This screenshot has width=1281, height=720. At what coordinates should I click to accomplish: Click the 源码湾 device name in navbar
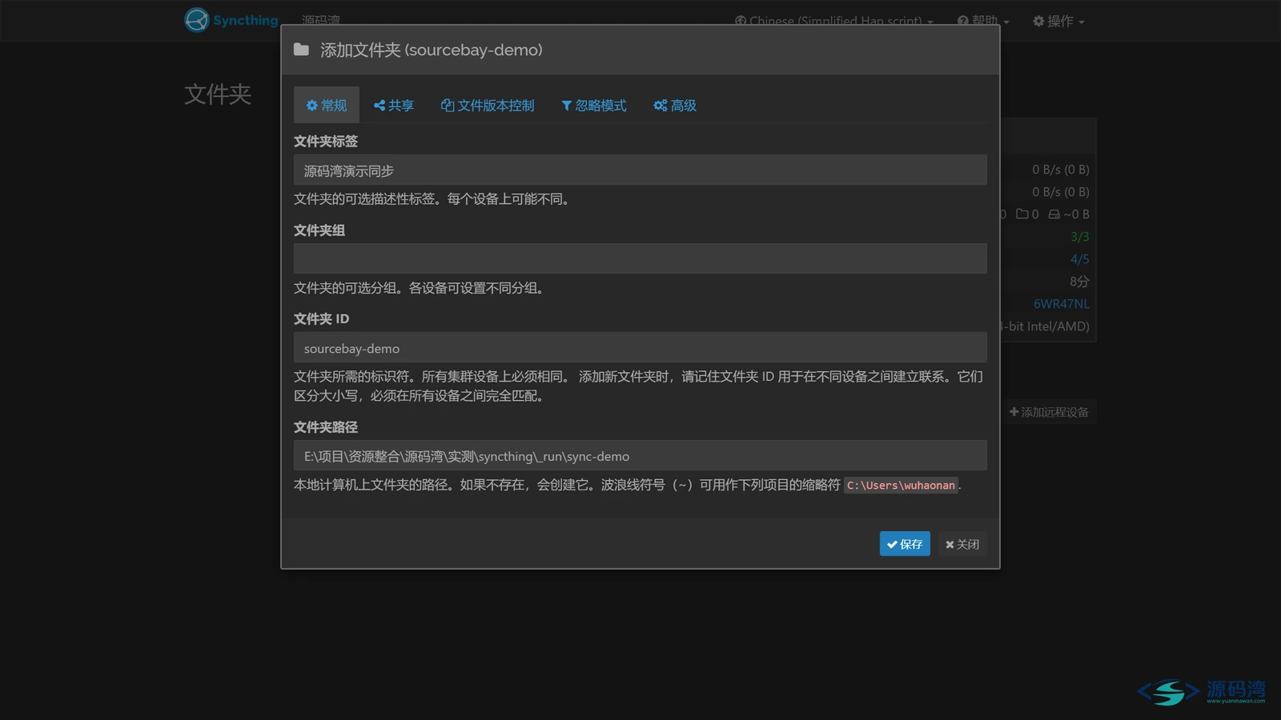click(321, 21)
